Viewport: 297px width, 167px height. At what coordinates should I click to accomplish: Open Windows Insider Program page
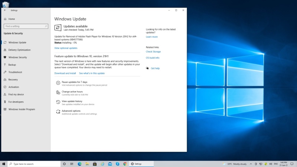[x=22, y=109]
